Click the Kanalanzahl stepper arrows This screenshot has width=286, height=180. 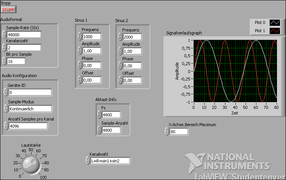pyautogui.click(x=4, y=48)
